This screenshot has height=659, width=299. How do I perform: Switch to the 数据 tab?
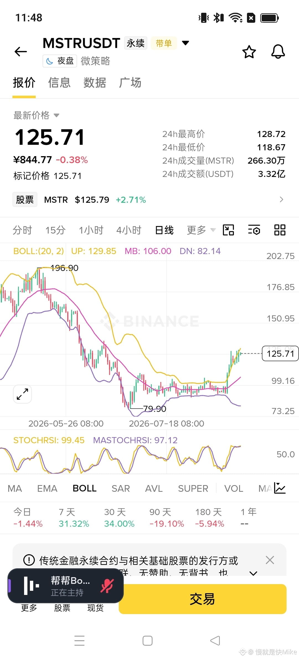(x=95, y=83)
